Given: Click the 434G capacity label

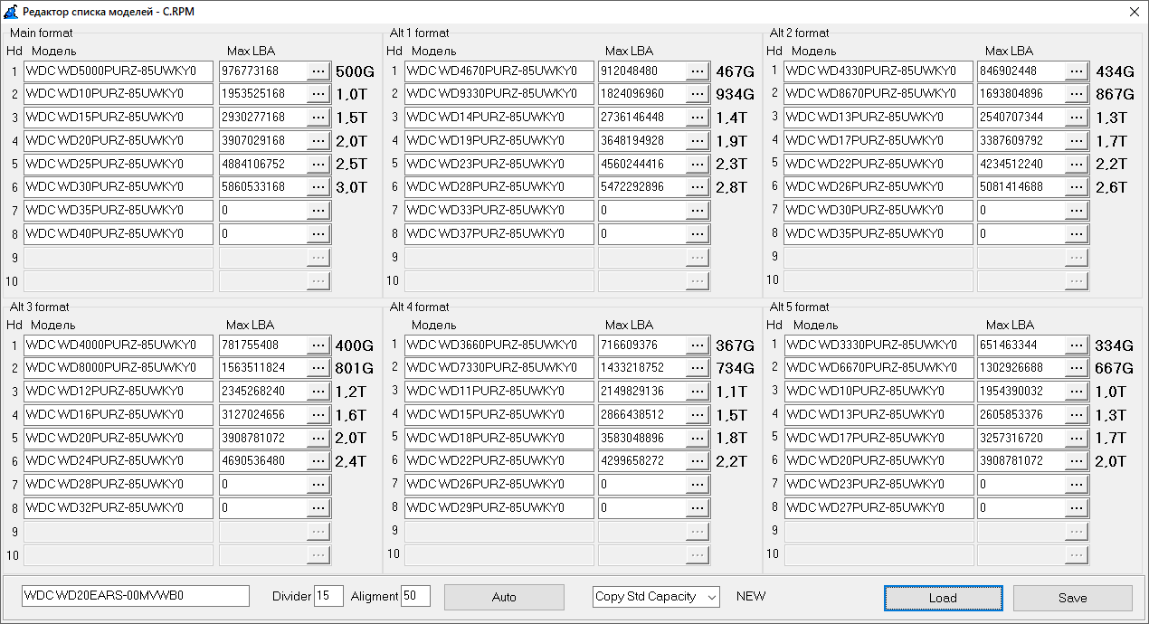Looking at the screenshot, I should click(x=1115, y=71).
